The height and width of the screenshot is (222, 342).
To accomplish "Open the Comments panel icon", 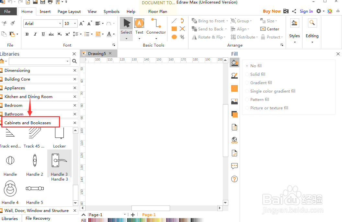I will click(x=234, y=166).
